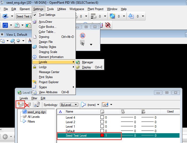Viewport: 187px width, 143px height.
Task: Click the white color swatch of Level 2
Action: pos(102,122)
